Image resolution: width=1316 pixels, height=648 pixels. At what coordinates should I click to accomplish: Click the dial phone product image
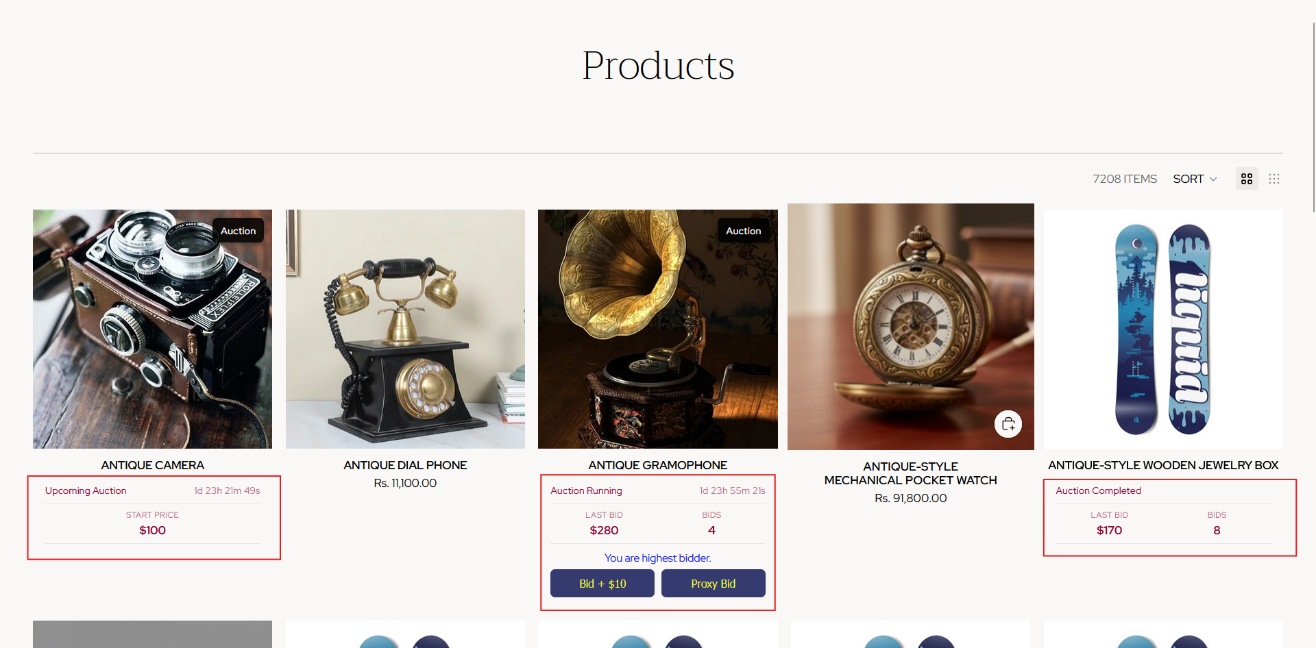pos(405,329)
